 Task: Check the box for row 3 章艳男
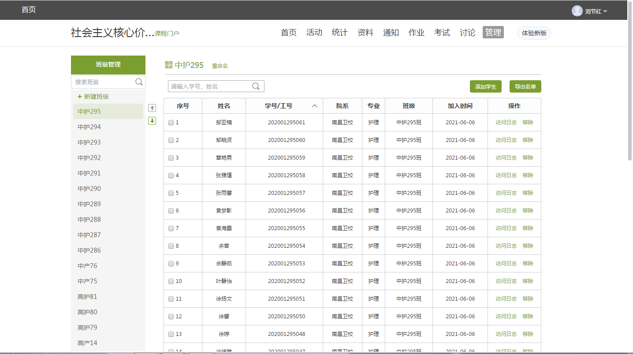171,158
